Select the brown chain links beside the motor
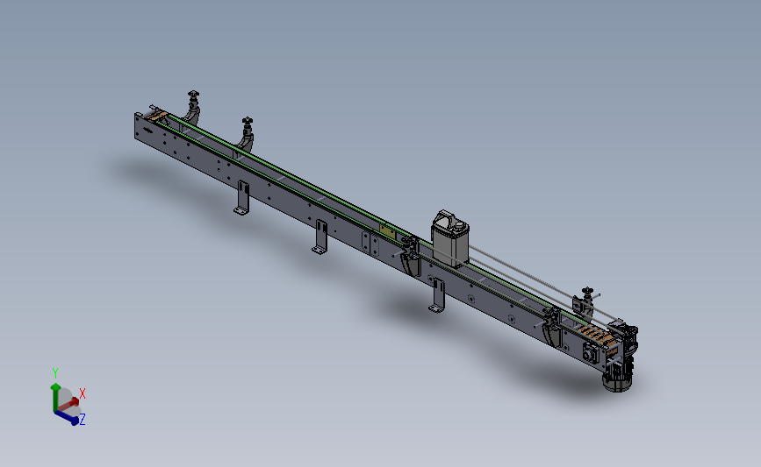The image size is (761, 467). click(x=597, y=336)
